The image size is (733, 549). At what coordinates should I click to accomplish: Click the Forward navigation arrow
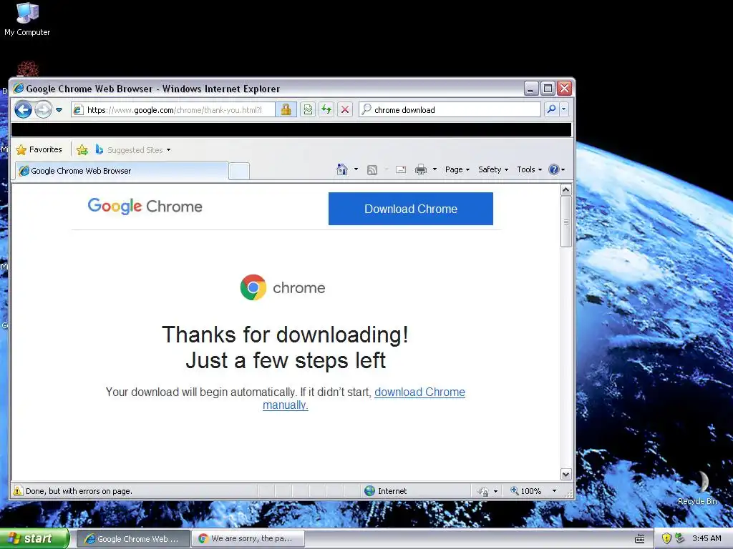tap(43, 110)
